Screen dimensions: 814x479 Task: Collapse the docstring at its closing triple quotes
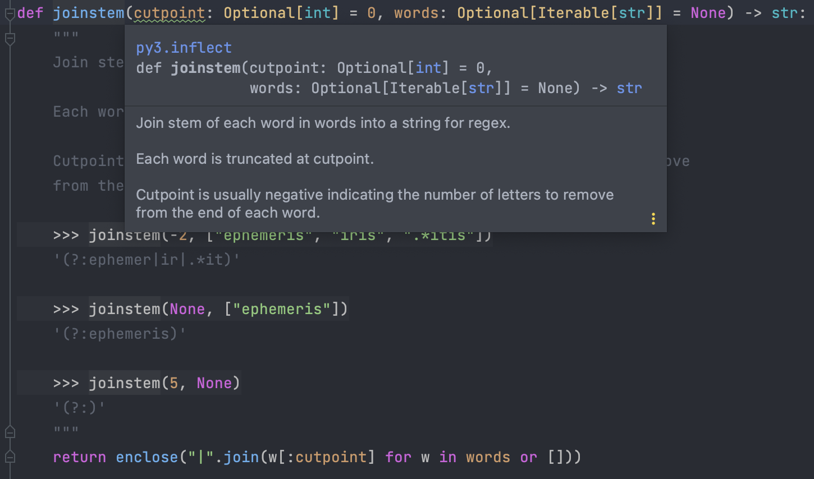[x=10, y=432]
